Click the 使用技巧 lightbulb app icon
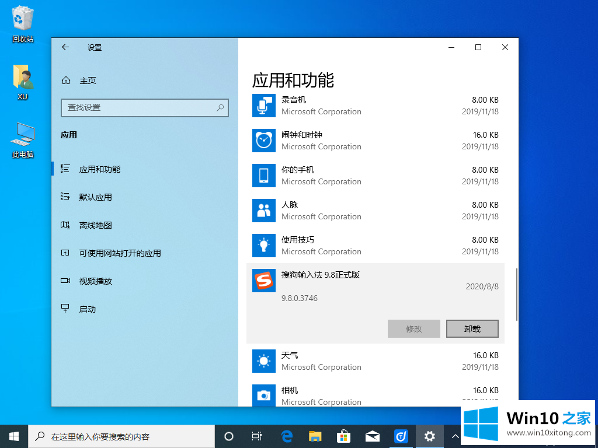598x448 pixels. tap(264, 246)
